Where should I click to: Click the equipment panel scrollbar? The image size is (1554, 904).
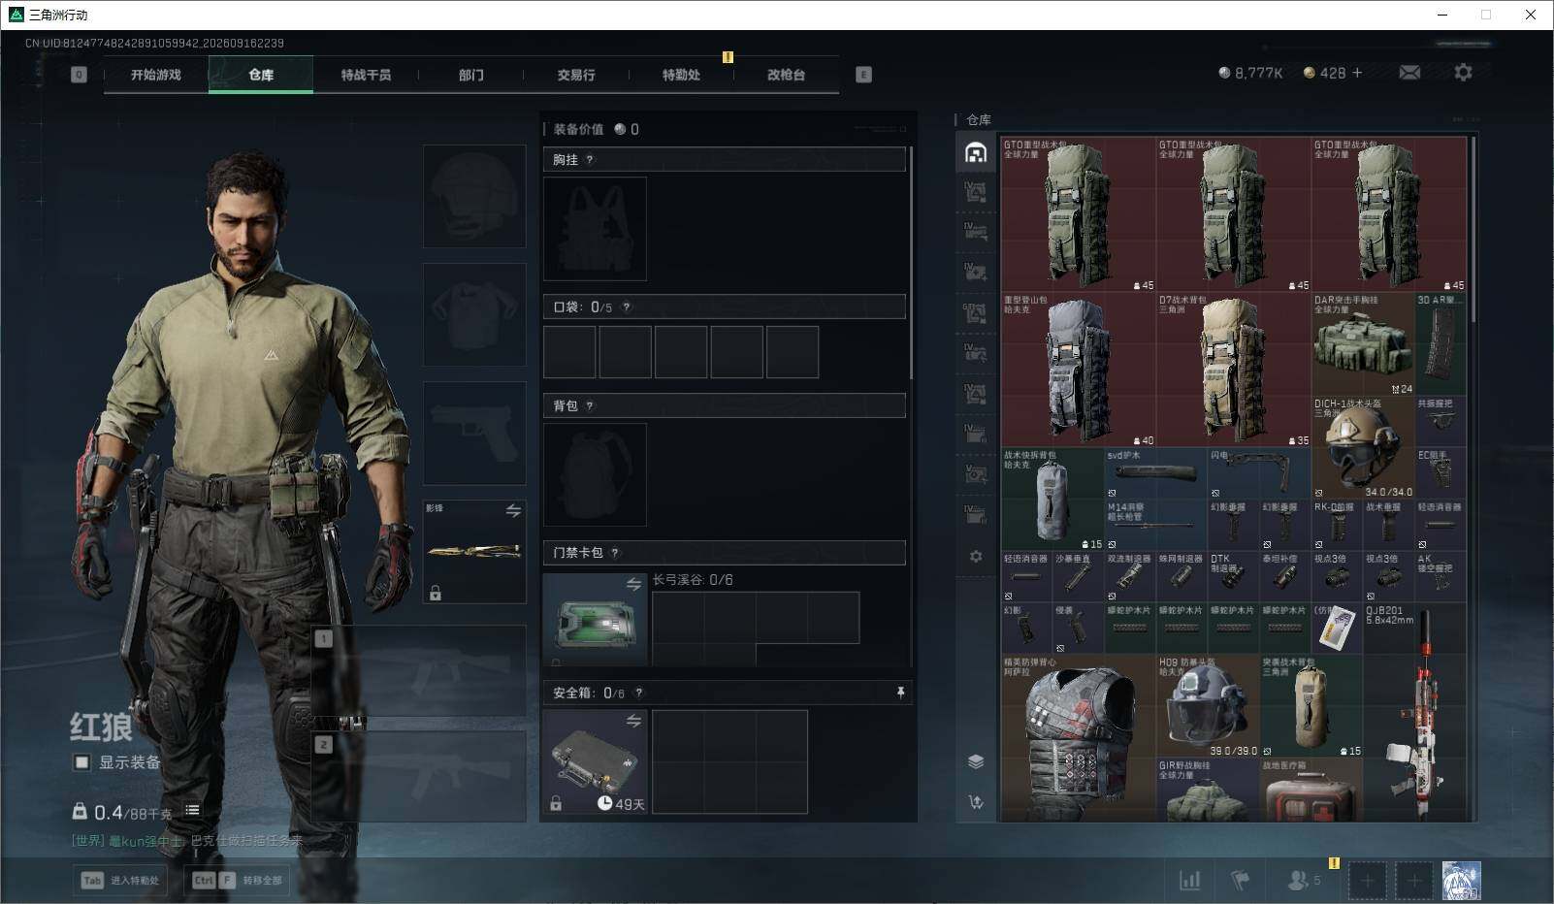pos(912,263)
